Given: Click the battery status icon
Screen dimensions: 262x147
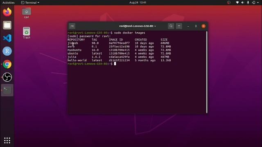Looking at the screenshot, I should (x=254, y=2).
